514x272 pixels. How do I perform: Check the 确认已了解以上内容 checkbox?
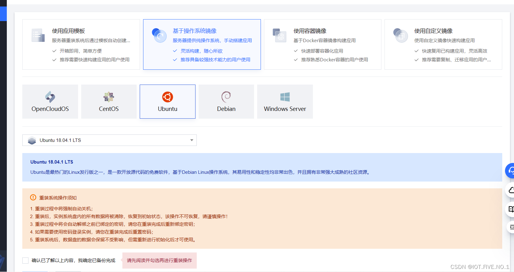25,261
